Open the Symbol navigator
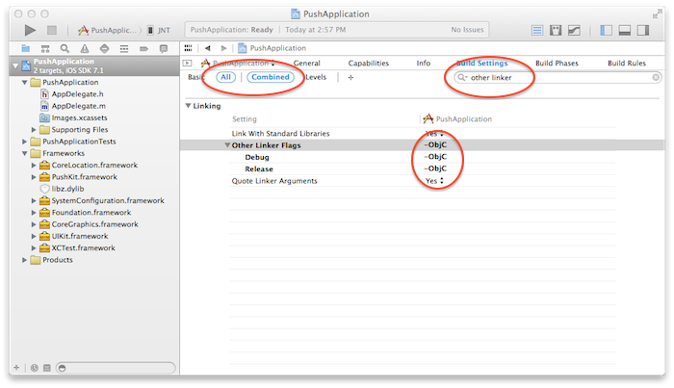This screenshot has height=388, width=674. [45, 48]
